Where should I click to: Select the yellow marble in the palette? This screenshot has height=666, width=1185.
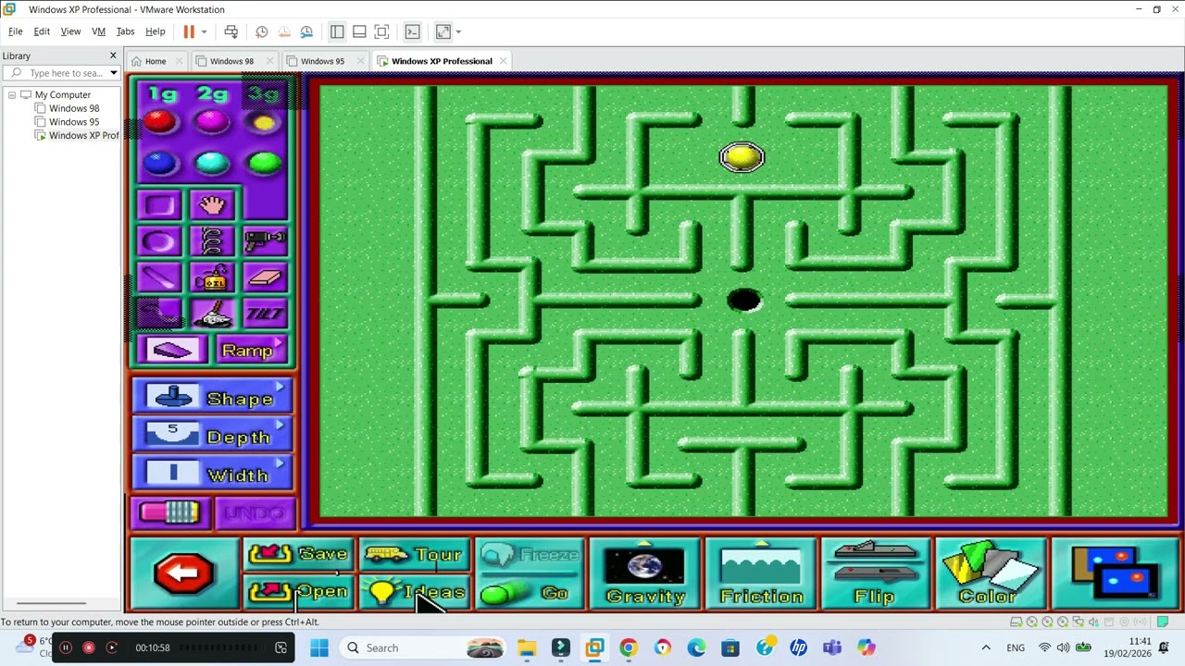point(264,122)
